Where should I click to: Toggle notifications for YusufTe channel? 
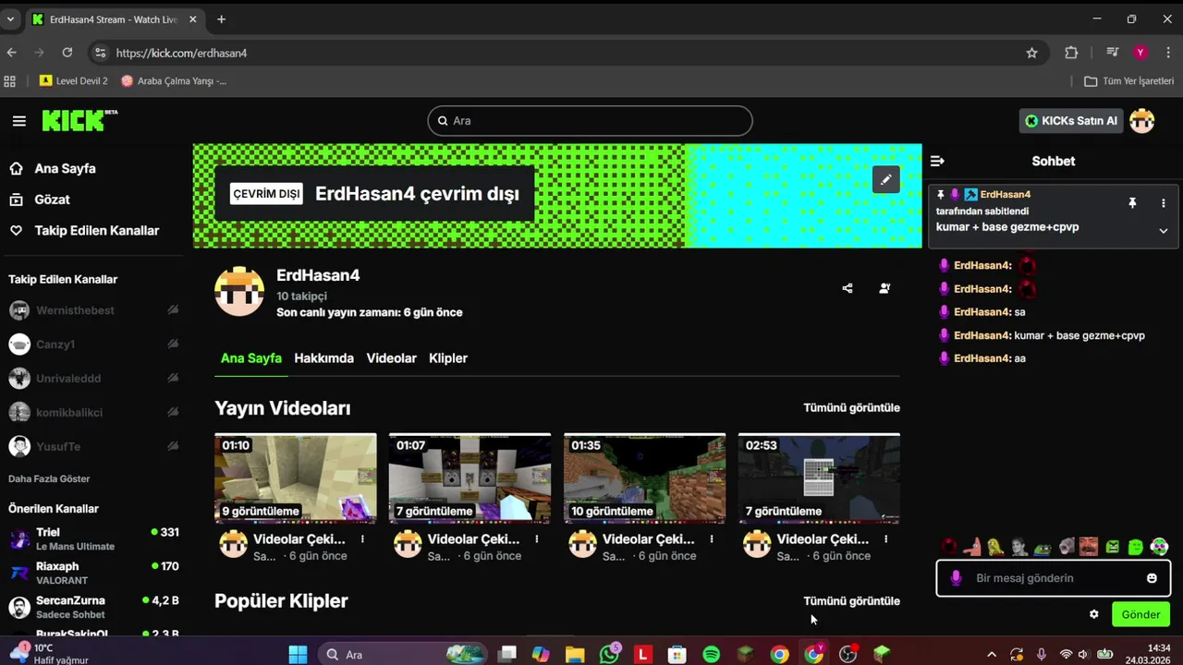tap(173, 447)
